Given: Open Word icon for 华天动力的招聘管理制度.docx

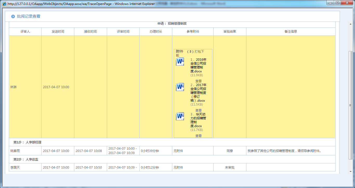Looking at the screenshot, I should click(180, 116).
